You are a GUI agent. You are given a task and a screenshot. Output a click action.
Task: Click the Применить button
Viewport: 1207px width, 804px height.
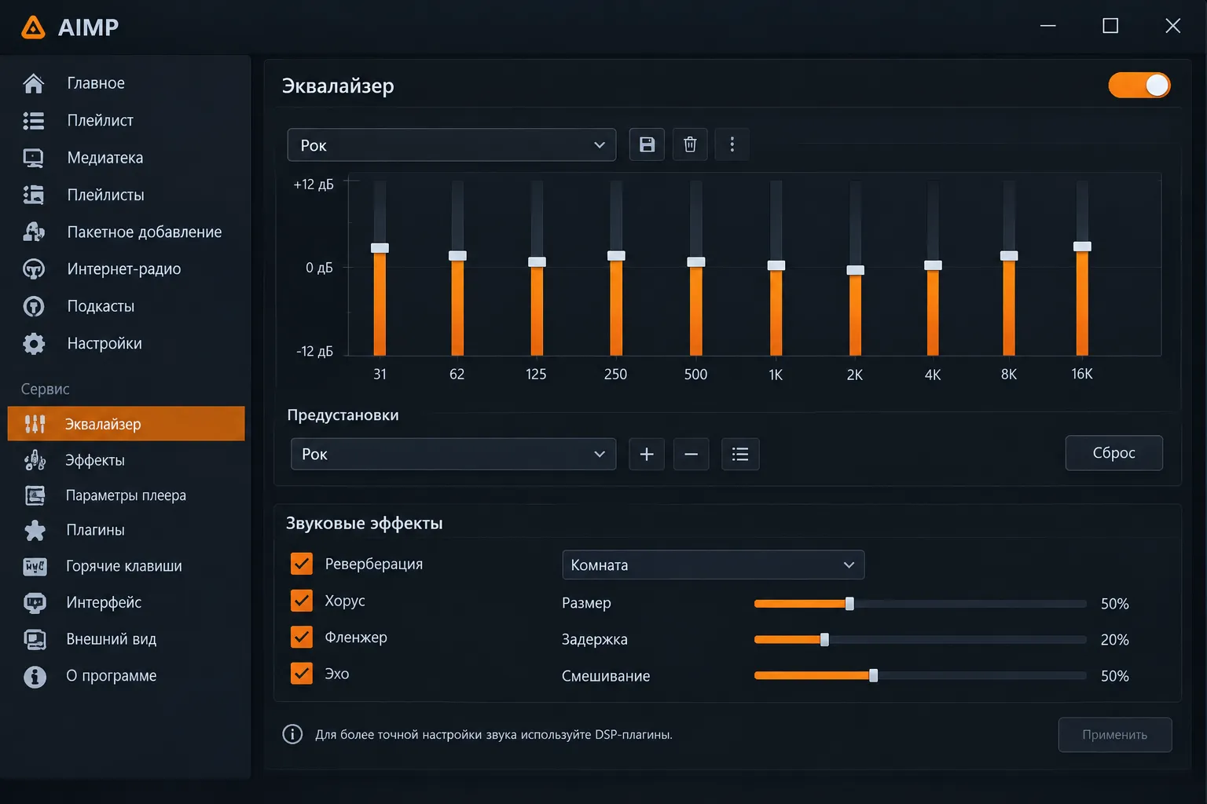click(1114, 735)
